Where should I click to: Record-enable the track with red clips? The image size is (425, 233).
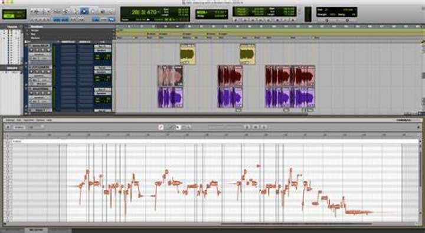pos(31,71)
